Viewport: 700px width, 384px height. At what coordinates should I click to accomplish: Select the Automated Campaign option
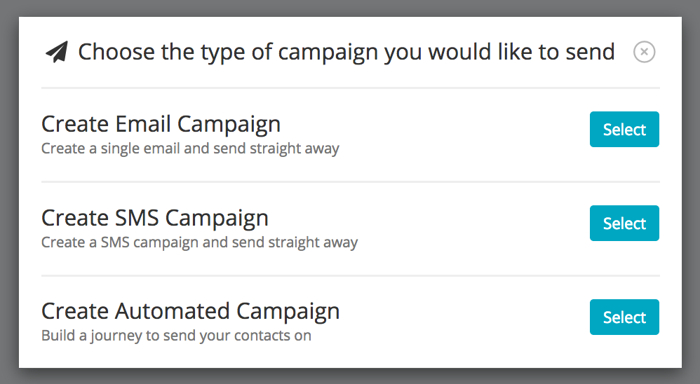(x=624, y=317)
